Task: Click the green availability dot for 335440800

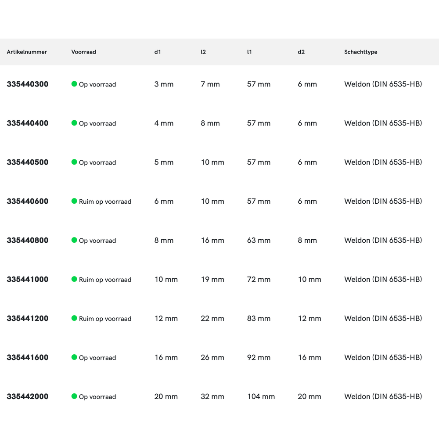Action: pyautogui.click(x=74, y=240)
